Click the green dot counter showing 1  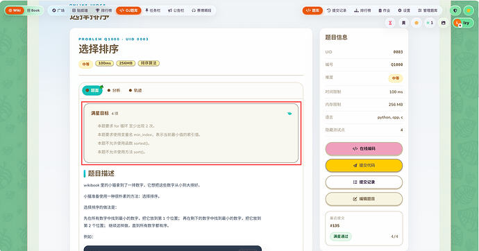430,23
